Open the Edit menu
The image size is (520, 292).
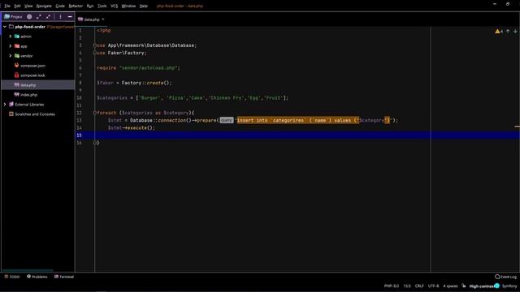(18, 6)
